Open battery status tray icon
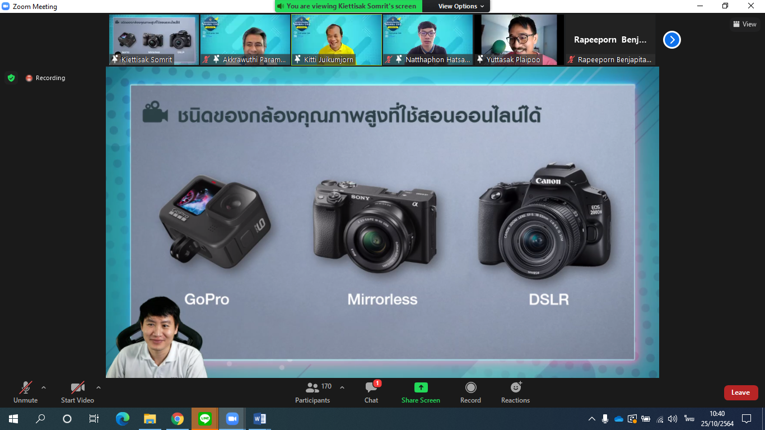Image resolution: width=765 pixels, height=430 pixels. click(x=646, y=419)
